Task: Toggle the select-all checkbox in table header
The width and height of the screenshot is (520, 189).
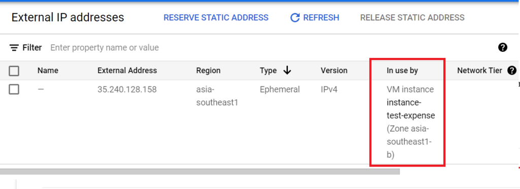Action: [14, 71]
